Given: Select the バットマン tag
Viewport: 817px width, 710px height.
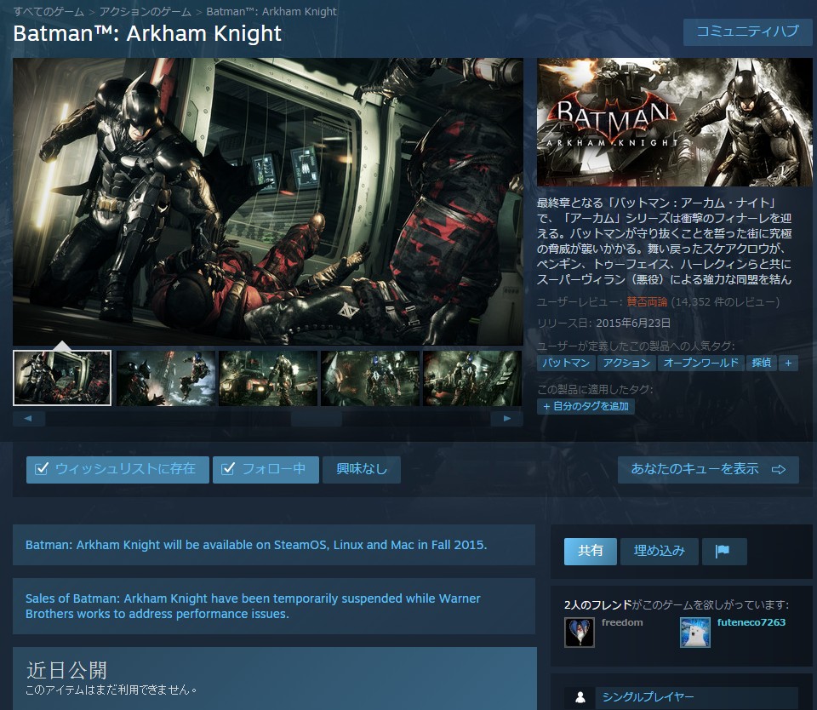Looking at the screenshot, I should [x=566, y=363].
